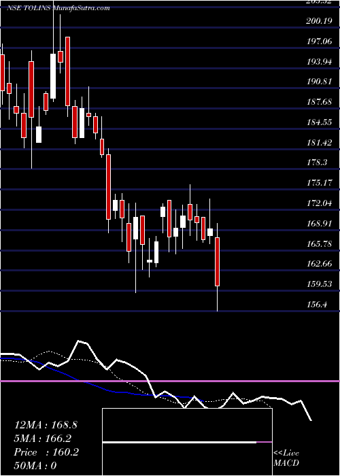Click the 181.42 price axis label
This screenshot has height=476, width=340.
[320, 142]
